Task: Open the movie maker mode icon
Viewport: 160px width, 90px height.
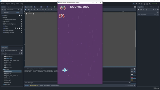Action: tap(150, 4)
